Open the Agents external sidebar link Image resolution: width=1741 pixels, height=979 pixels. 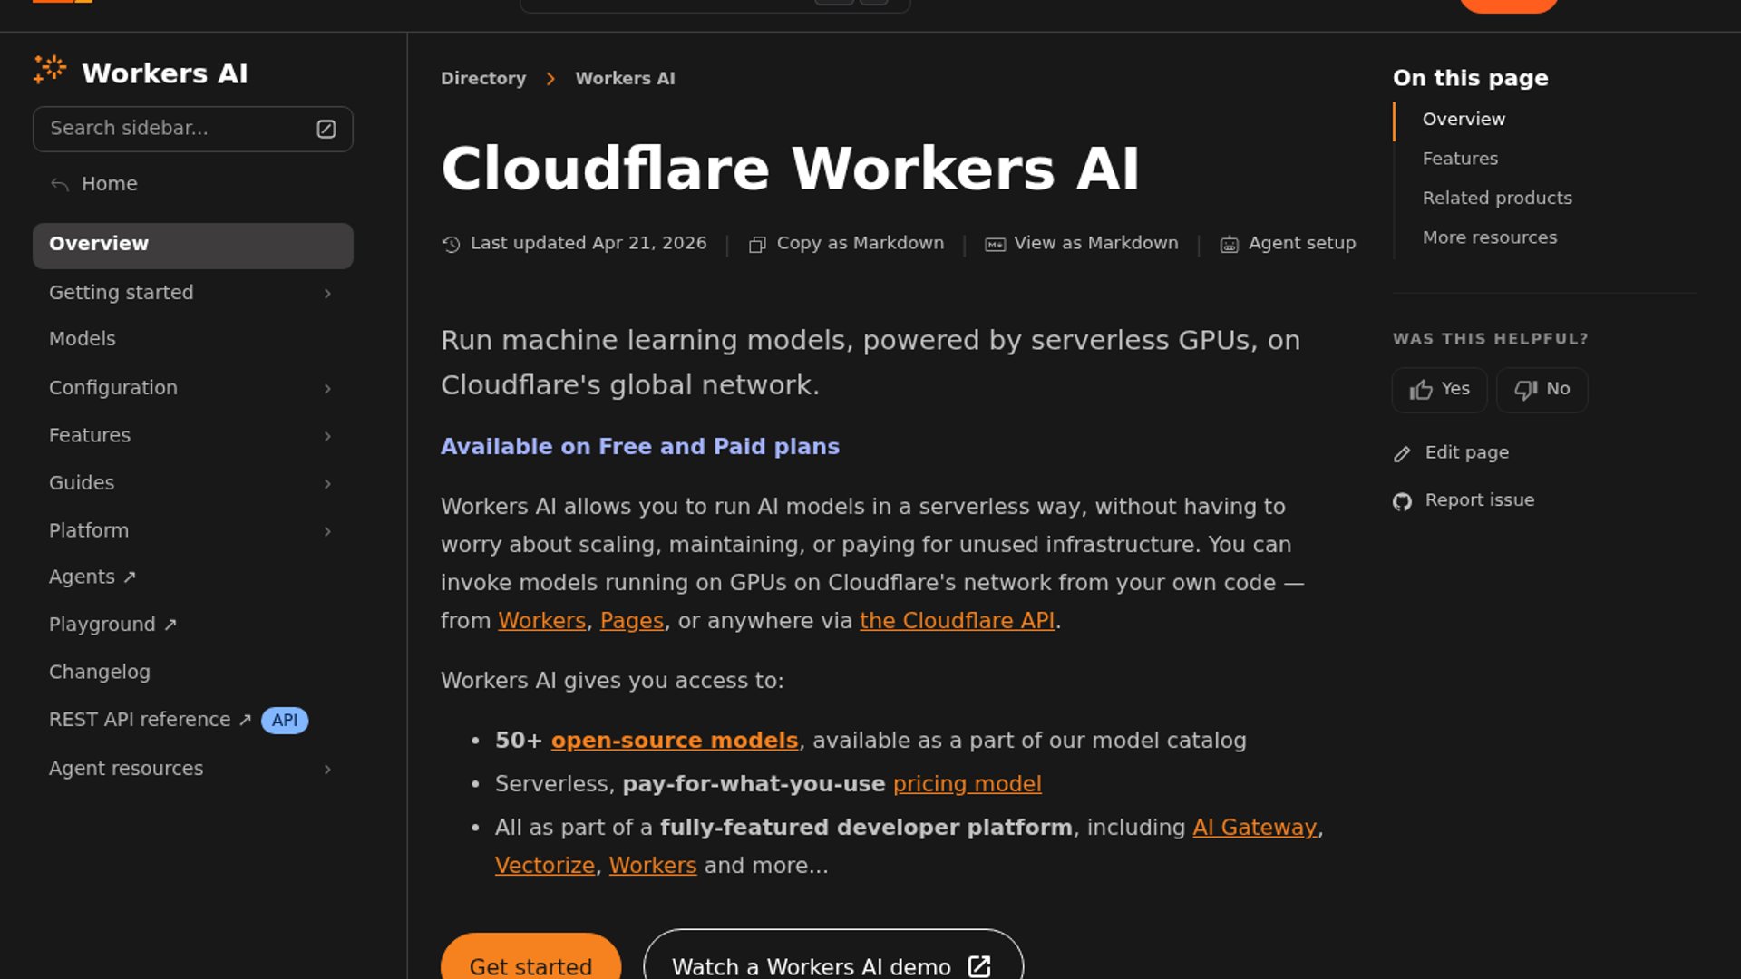coord(92,577)
